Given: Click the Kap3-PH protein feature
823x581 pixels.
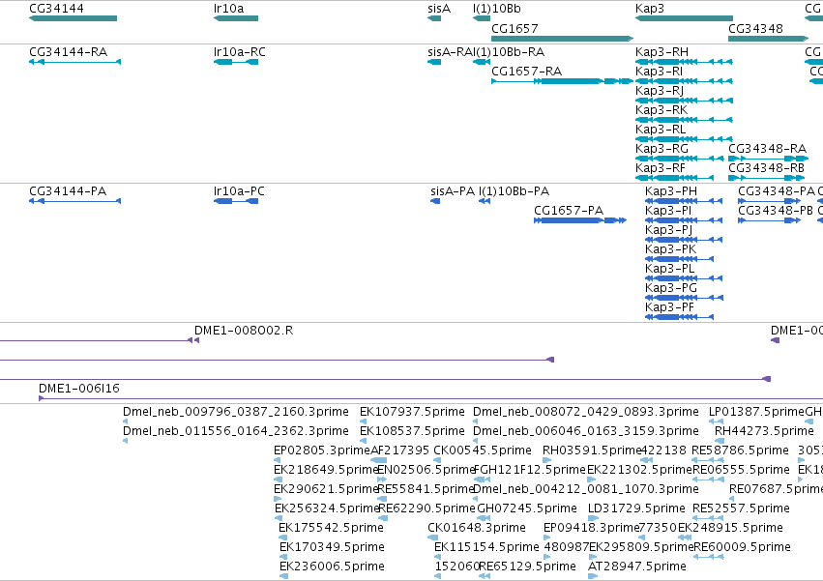Looking at the screenshot, I should tap(684, 201).
